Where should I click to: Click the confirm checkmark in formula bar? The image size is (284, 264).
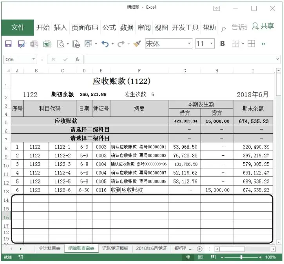point(65,59)
